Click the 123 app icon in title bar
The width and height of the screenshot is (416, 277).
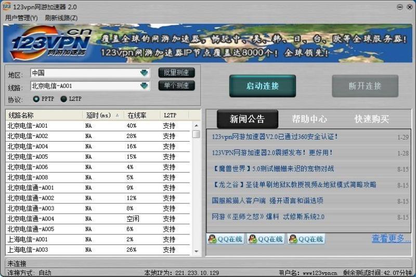pos(6,6)
